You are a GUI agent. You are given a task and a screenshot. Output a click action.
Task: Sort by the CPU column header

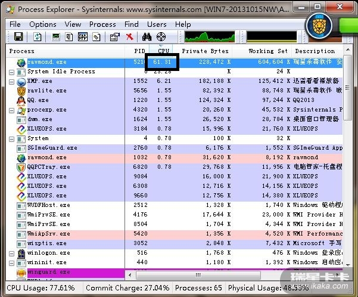coord(161,51)
